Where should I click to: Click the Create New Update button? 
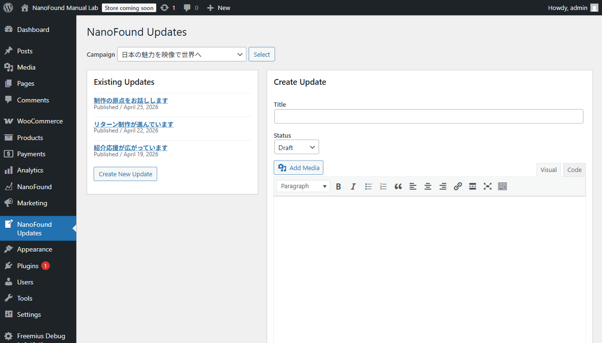coord(125,174)
